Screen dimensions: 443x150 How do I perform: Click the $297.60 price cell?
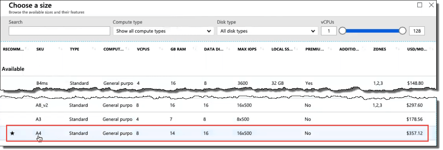(x=414, y=105)
